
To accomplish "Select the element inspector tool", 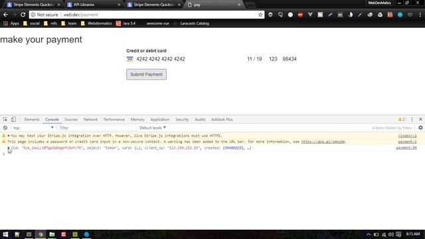I will [5, 119].
